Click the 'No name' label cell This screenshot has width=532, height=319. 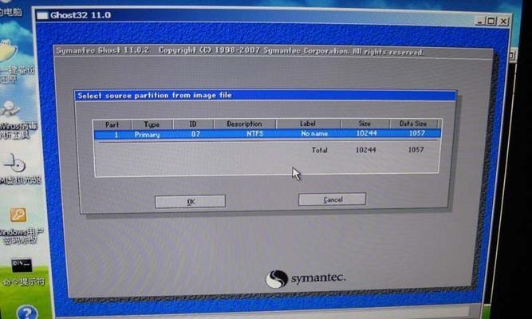coord(314,134)
